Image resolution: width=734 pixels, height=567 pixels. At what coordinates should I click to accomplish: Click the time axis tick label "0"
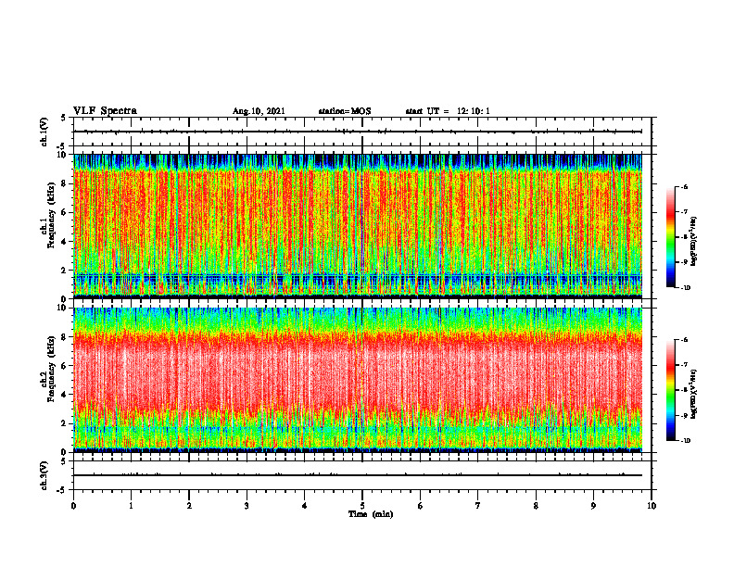pos(73,506)
